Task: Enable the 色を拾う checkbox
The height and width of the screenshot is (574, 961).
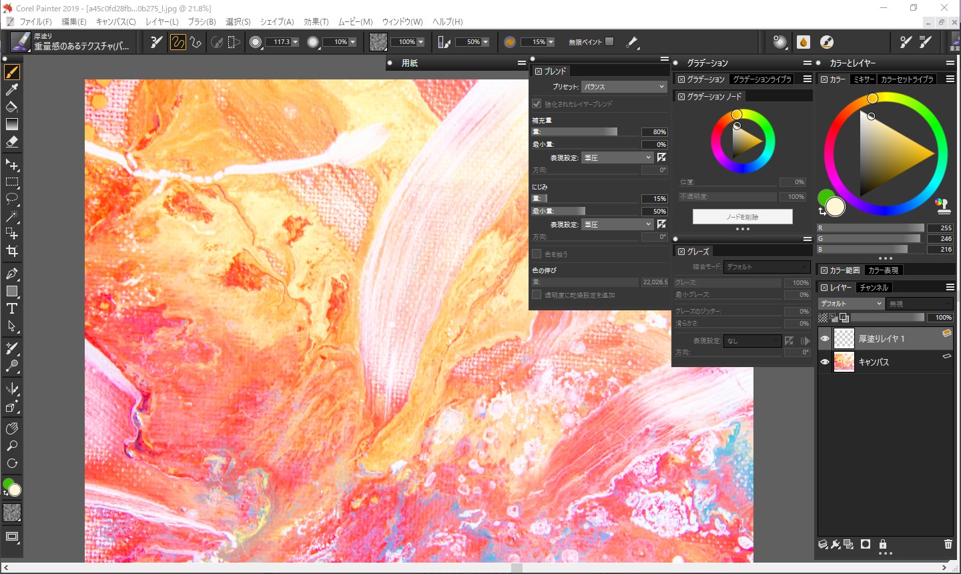Action: [x=537, y=254]
